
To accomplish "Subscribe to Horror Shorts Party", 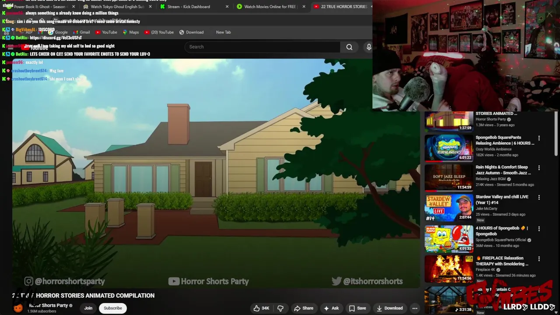I will pos(113,308).
